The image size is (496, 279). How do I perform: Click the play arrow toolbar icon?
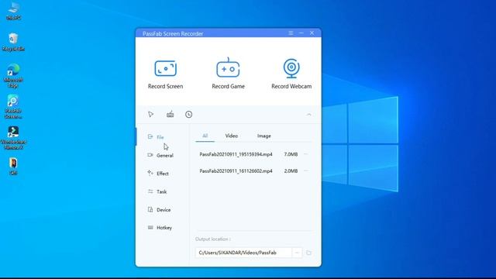pos(150,114)
